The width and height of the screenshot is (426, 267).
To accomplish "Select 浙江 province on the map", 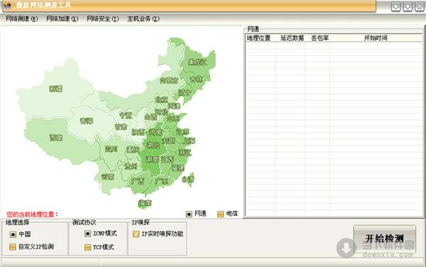I will (185, 153).
